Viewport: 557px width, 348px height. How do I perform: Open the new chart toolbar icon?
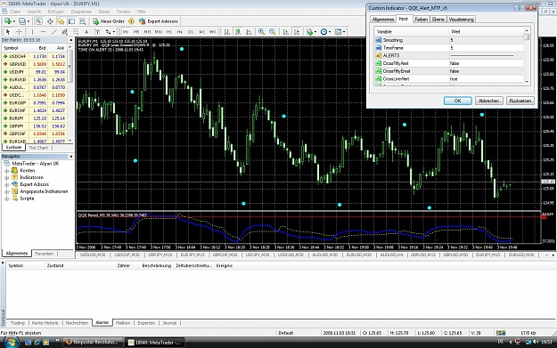point(8,21)
